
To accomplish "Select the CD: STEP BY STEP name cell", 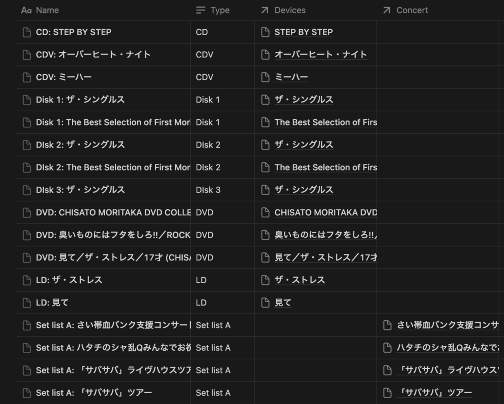I will click(x=104, y=32).
